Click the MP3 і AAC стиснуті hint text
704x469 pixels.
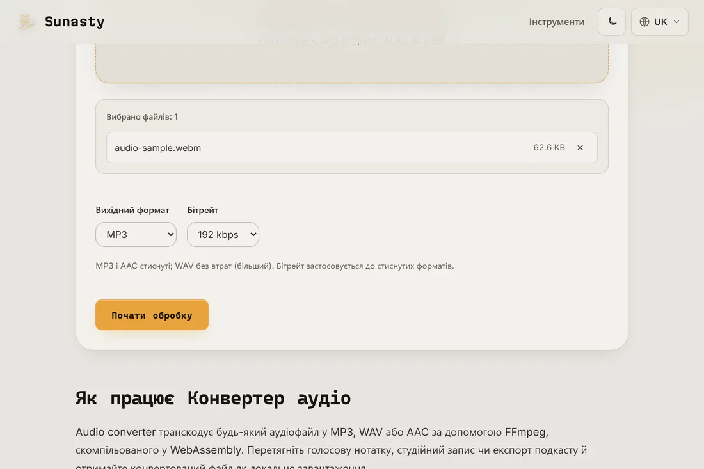(275, 266)
